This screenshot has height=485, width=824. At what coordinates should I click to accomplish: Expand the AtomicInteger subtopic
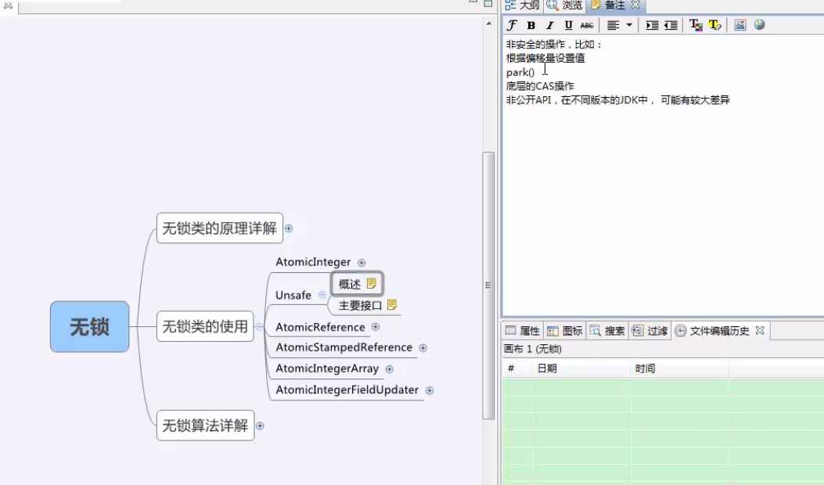pos(362,263)
